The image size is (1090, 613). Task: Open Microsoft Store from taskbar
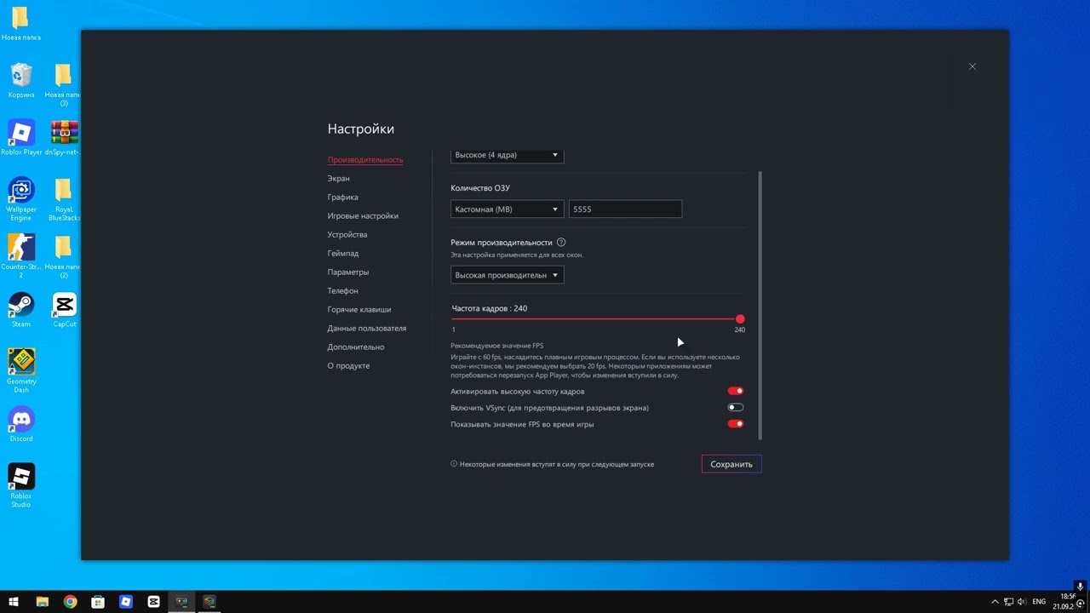coord(98,602)
